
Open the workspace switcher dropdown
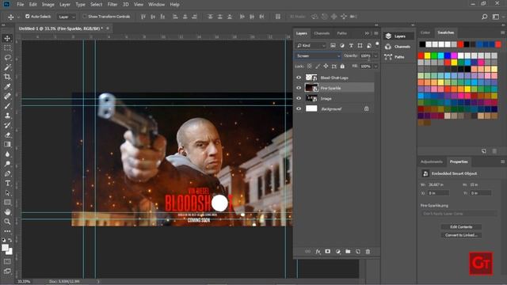coord(497,17)
